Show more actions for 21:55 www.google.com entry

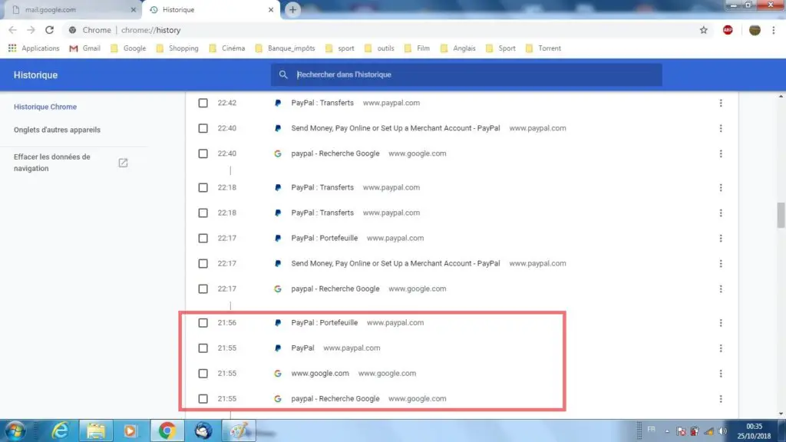721,374
